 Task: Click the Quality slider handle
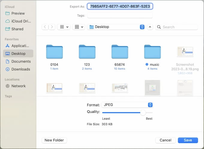[143, 112]
